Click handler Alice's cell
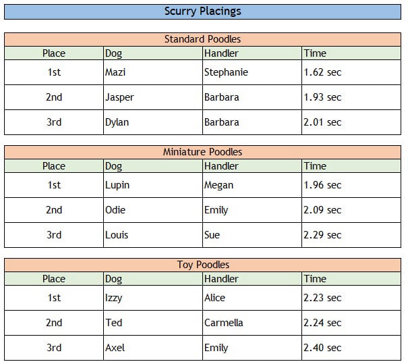Image resolution: width=408 pixels, height=364 pixels. tap(252, 298)
